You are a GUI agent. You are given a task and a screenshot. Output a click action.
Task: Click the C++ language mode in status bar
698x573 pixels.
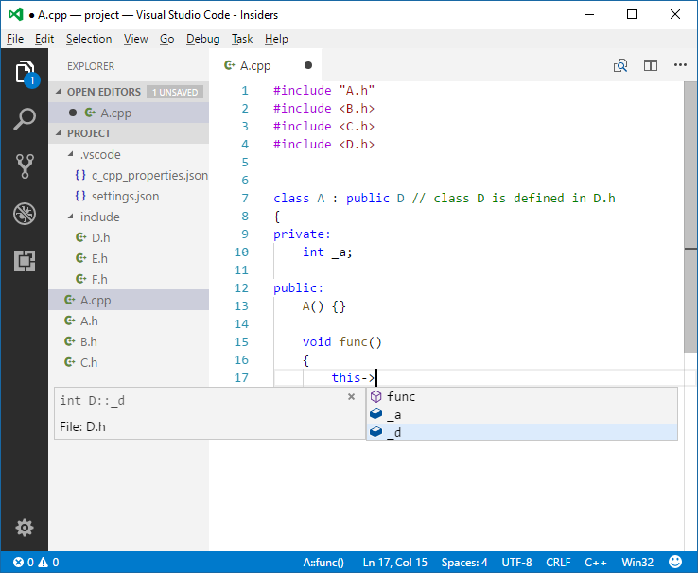click(x=596, y=562)
